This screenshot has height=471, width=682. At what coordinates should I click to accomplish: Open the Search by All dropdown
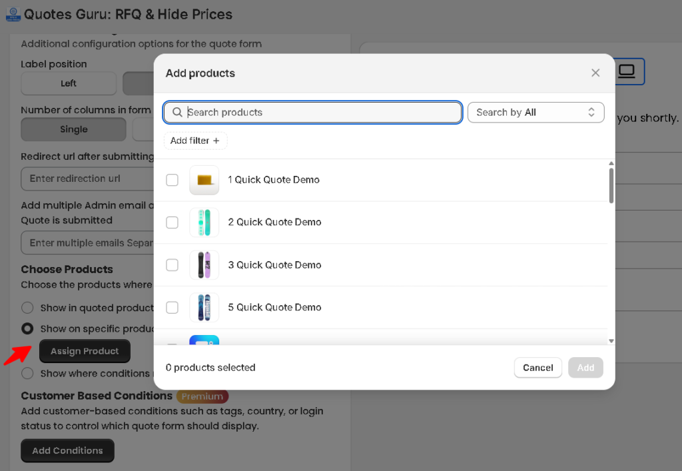click(536, 112)
